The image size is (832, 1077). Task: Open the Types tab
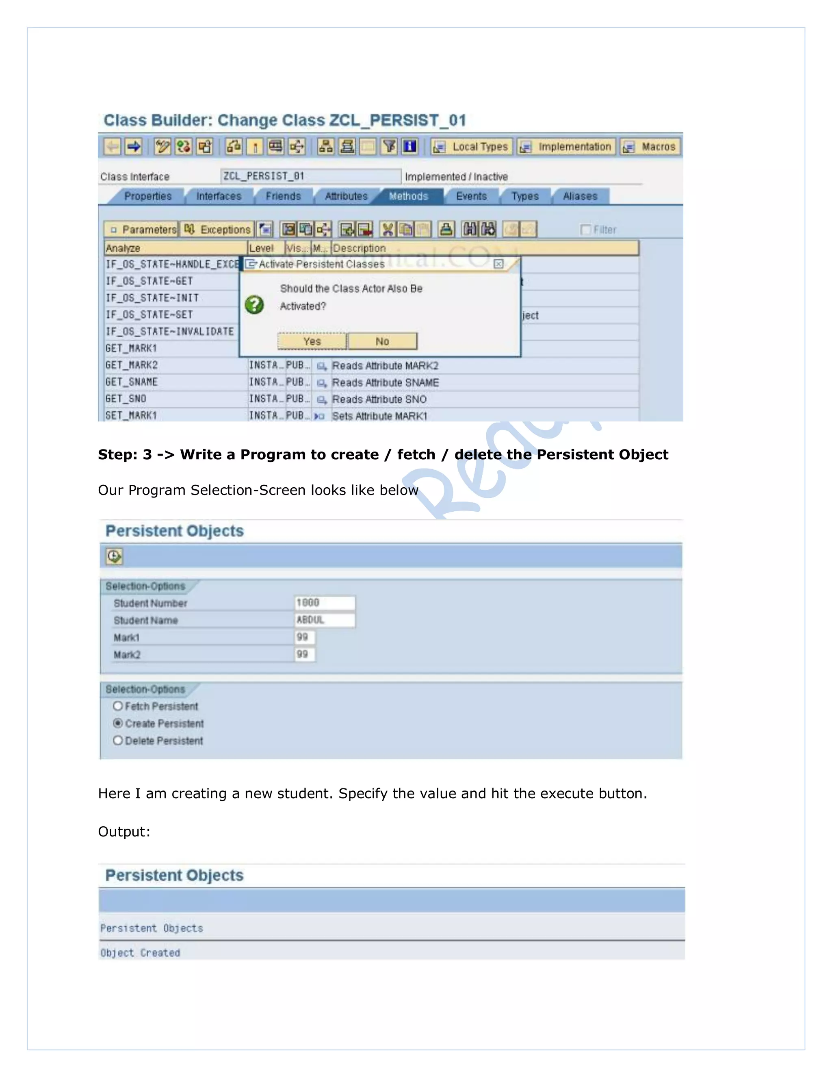coord(525,196)
